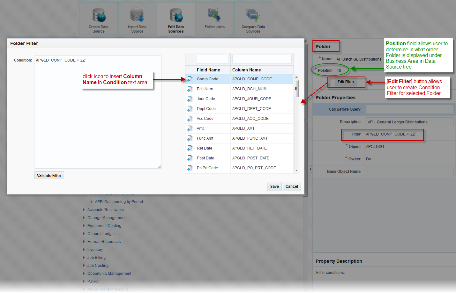This screenshot has width=456, height=293.
Task: Expand the Accounts Receivable tree node
Action: click(x=84, y=210)
